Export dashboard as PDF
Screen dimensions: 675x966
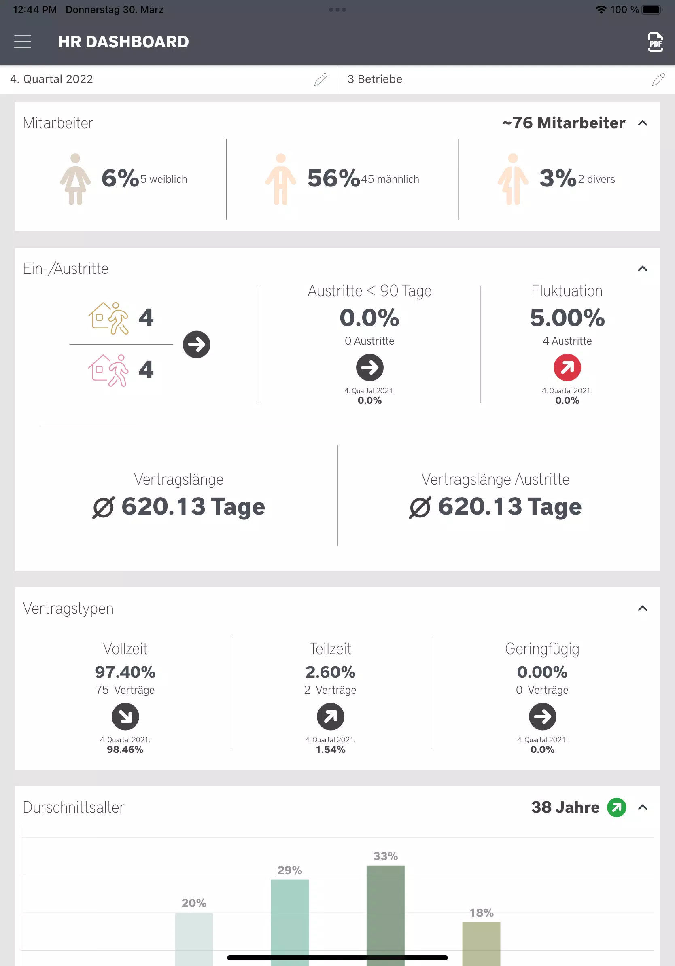(655, 42)
